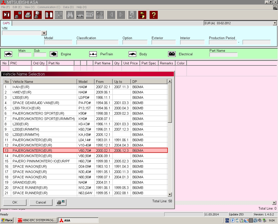278x224 pixels.
Task: Open HINO EPC SYSTEM taskbar button
Action: click(x=37, y=220)
